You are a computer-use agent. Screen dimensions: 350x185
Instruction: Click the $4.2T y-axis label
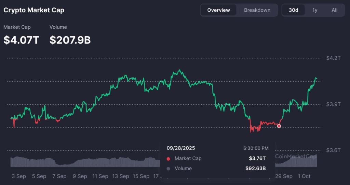pyautogui.click(x=333, y=58)
